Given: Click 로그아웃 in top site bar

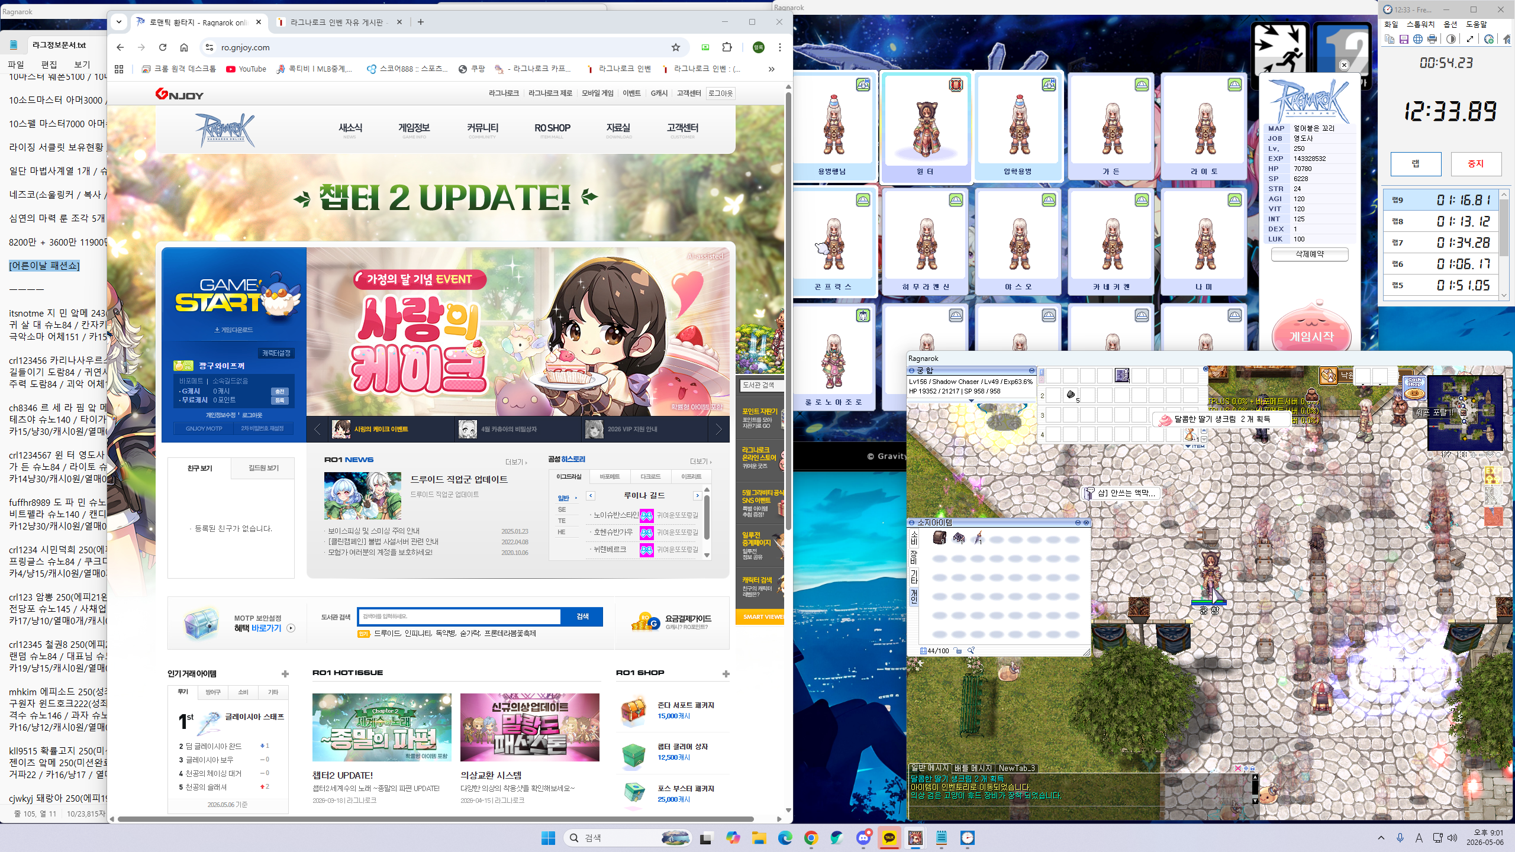Looking at the screenshot, I should (x=720, y=93).
